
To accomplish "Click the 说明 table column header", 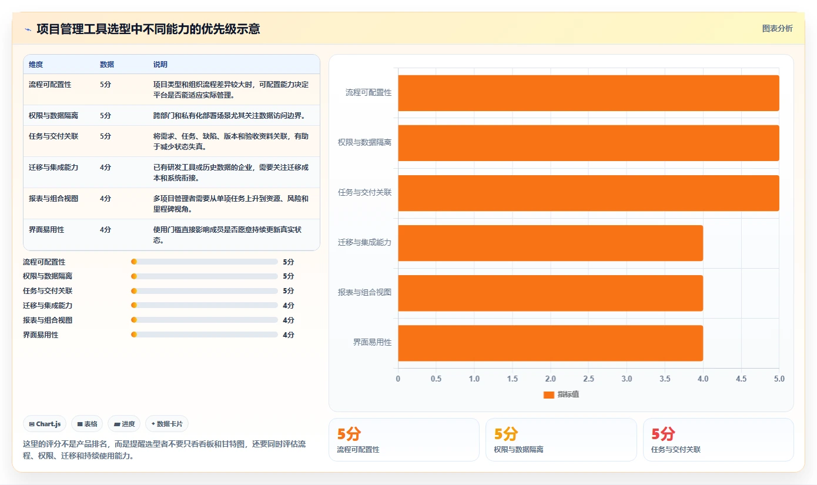I will (160, 65).
